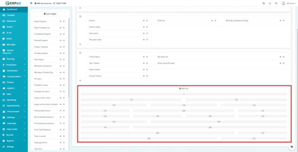
Task: Click the user avatar next to BC Jerick
Action: click(x=283, y=3)
